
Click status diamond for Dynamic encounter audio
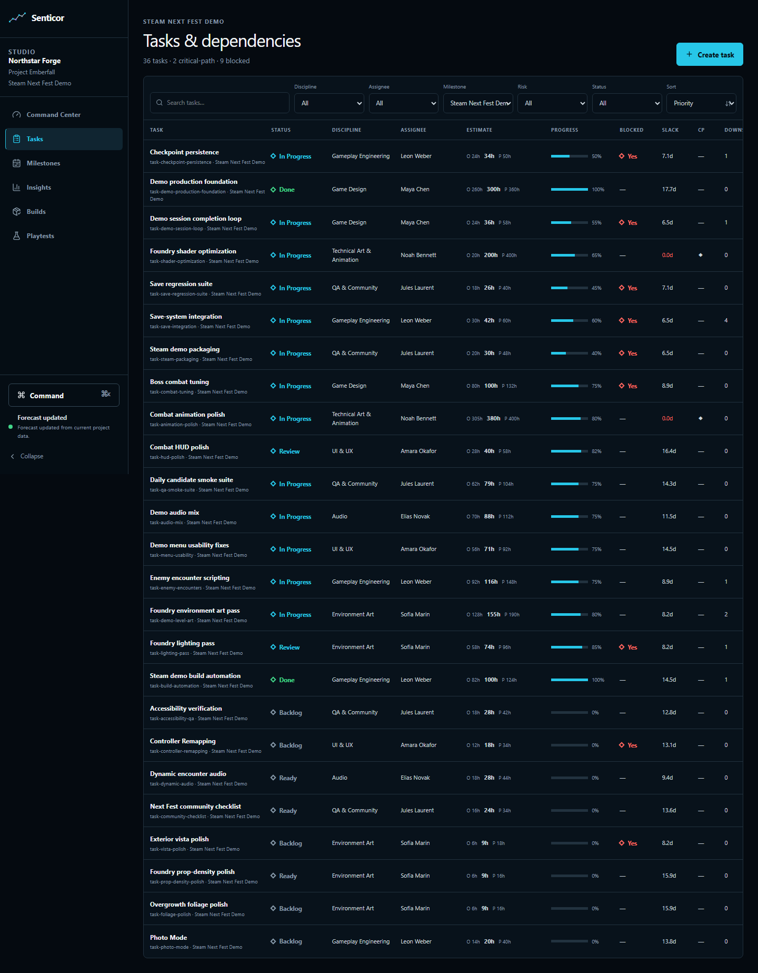pos(273,778)
